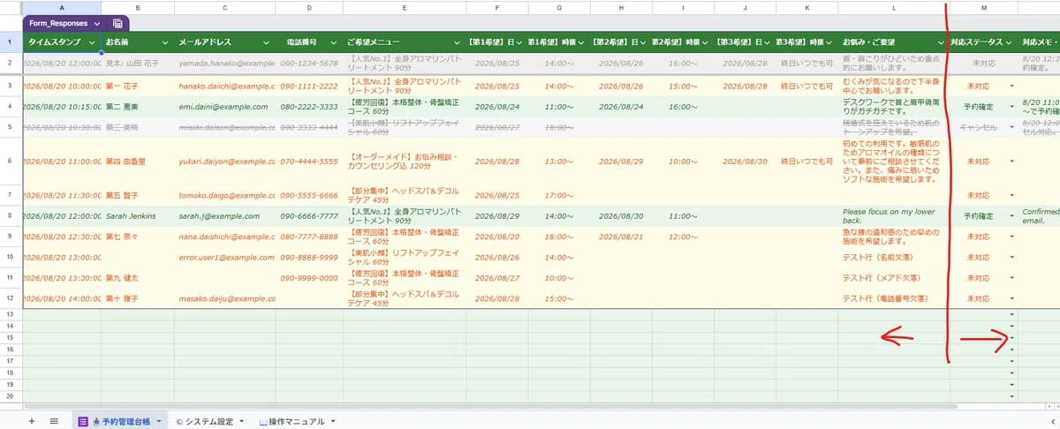Screen dimensions: 1060x429
Task: Click email cell sarah.j@example.com
Action: pyautogui.click(x=225, y=216)
